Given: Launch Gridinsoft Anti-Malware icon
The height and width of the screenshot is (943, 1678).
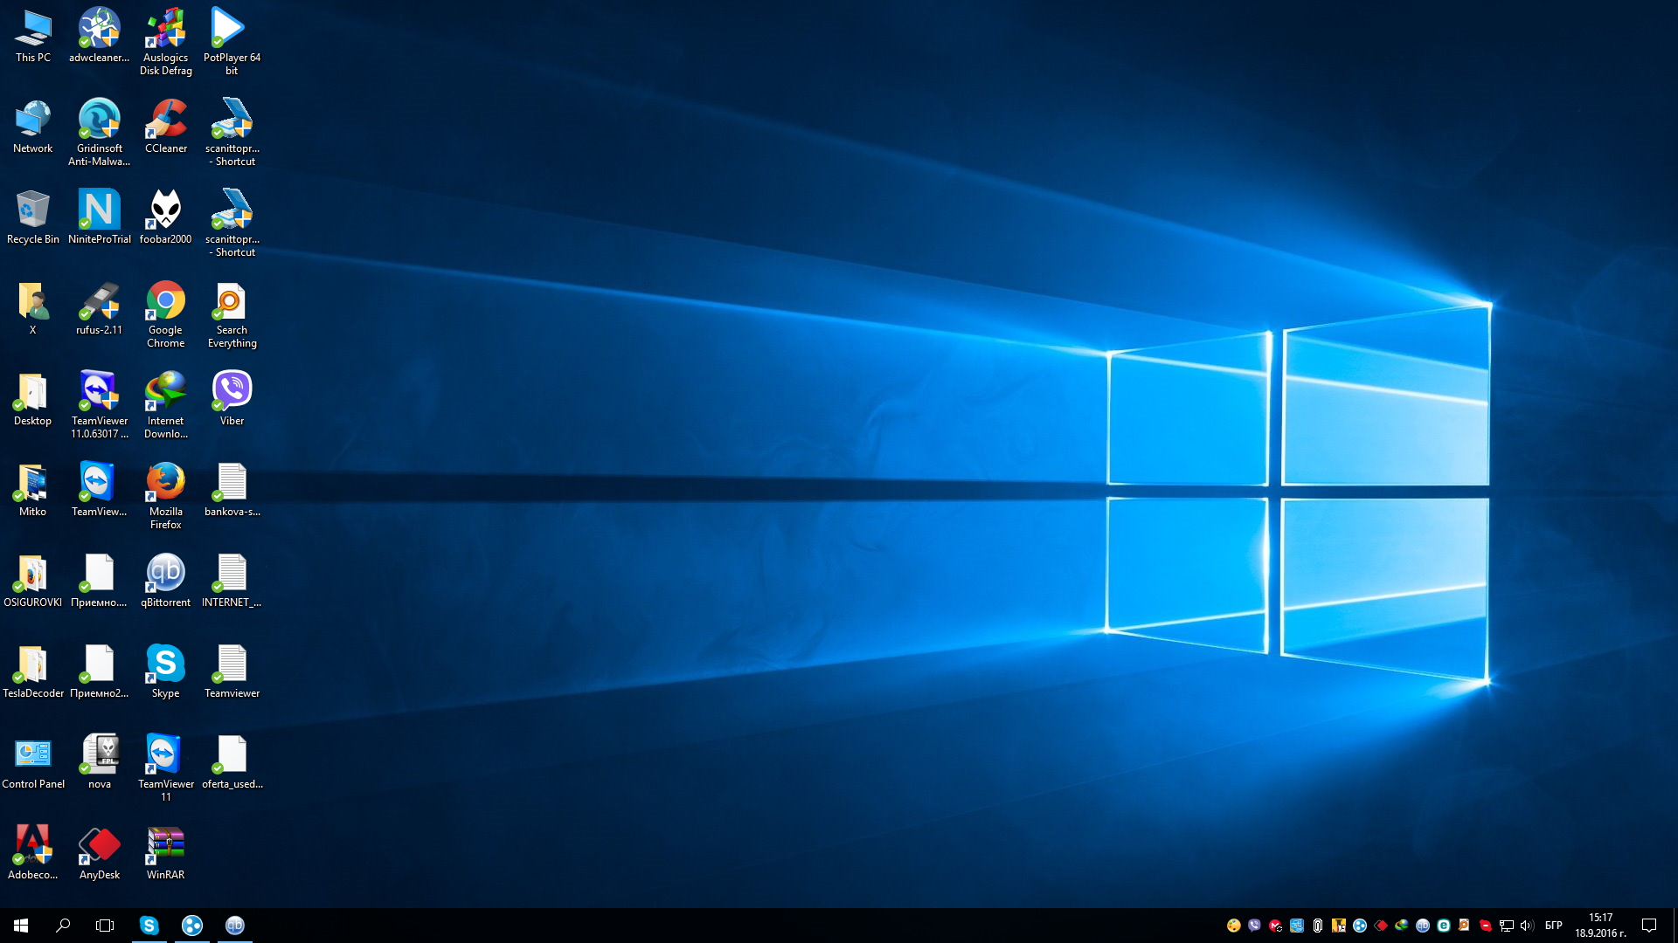Looking at the screenshot, I should (100, 133).
